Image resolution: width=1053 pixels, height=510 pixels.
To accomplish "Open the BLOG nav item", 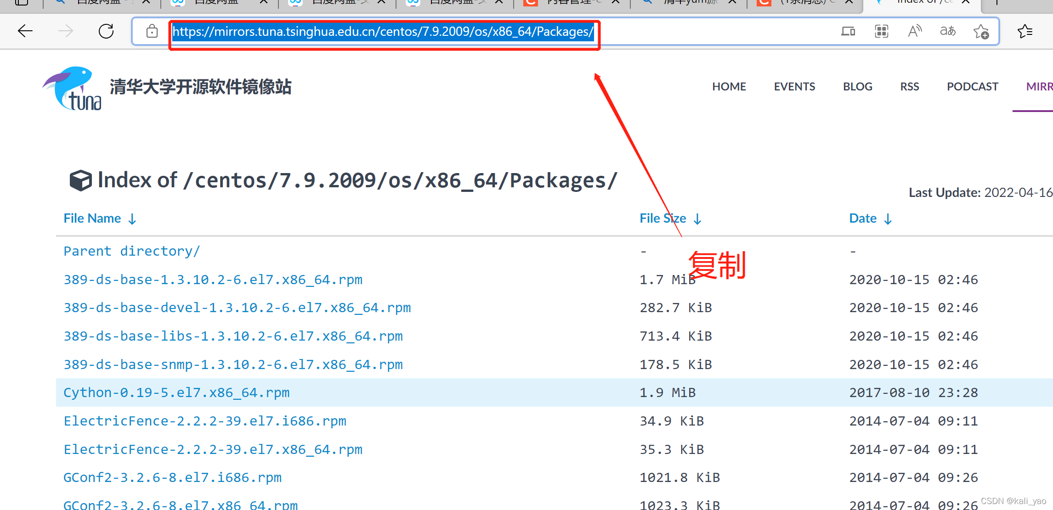I will [857, 86].
